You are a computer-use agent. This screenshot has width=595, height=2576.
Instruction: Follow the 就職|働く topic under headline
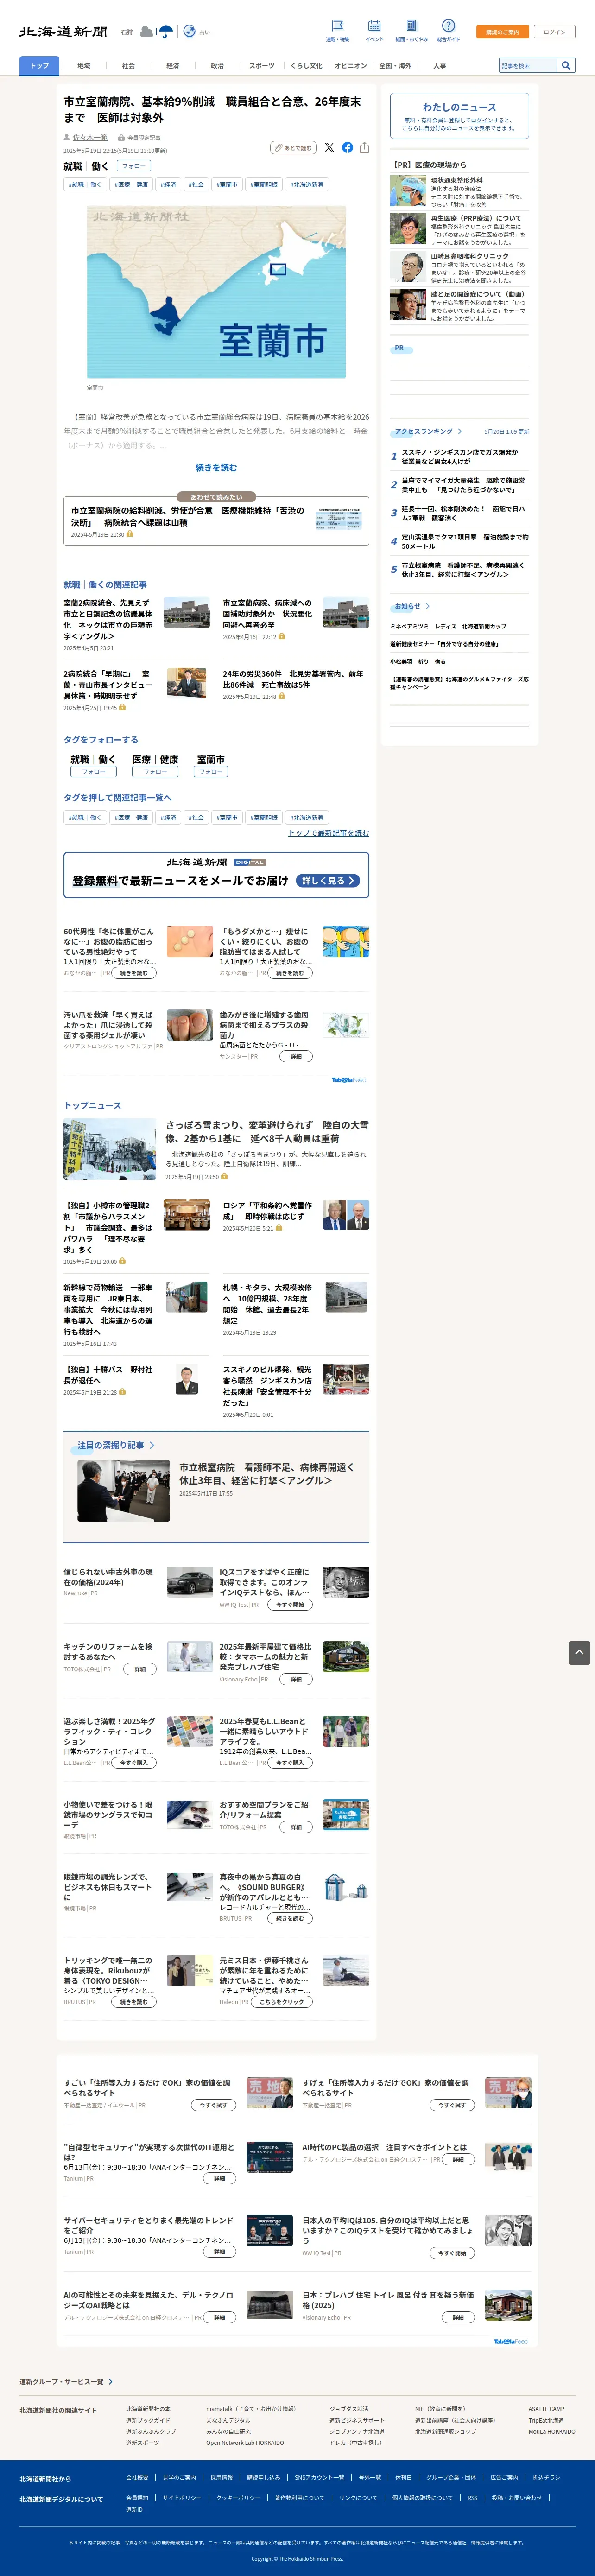coord(133,166)
